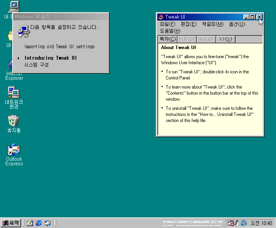Minimize the Tweak UI help window
This screenshot has height=228, width=276.
coord(246,17)
